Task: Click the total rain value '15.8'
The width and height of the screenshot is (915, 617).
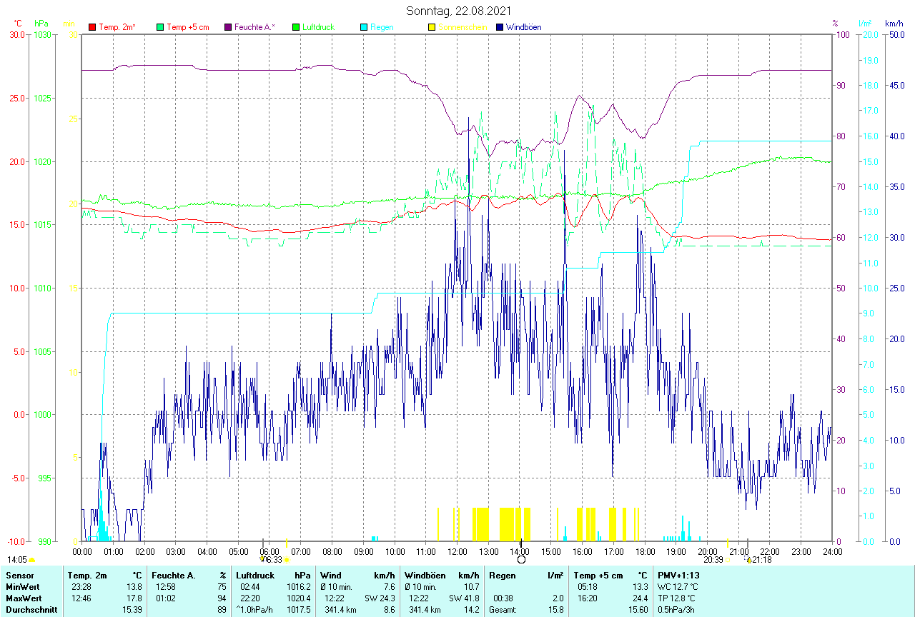Action: [x=555, y=610]
